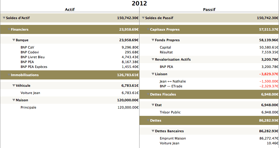Click the red -3,829.37€ Liaison total

coord(269,74)
